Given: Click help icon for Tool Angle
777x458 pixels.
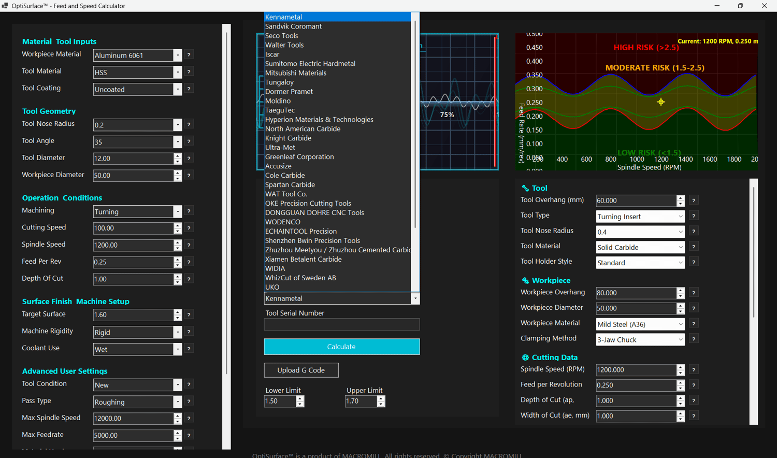Looking at the screenshot, I should click(x=189, y=141).
